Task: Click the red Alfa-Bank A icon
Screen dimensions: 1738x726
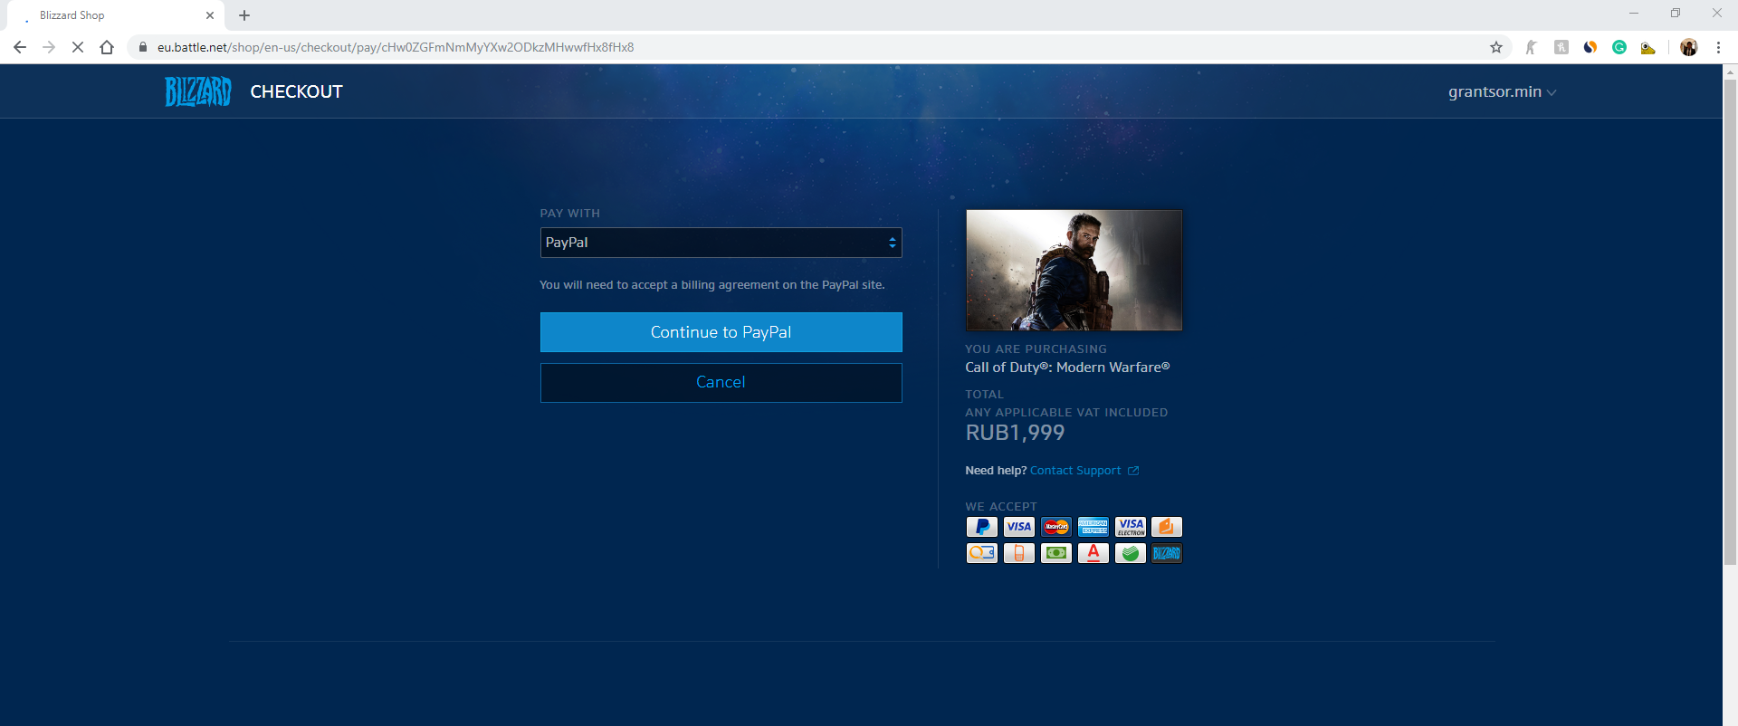Action: [x=1093, y=553]
